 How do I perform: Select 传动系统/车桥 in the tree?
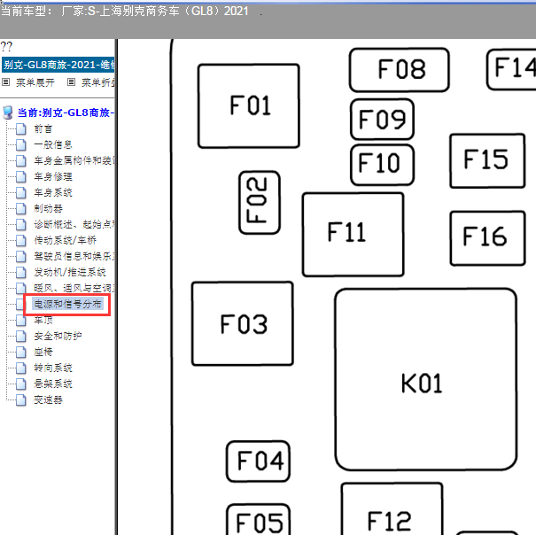[65, 240]
